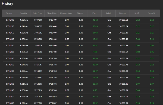Click the 64.34 pips value
This screenshot has width=163, height=105.
click(x=95, y=45)
